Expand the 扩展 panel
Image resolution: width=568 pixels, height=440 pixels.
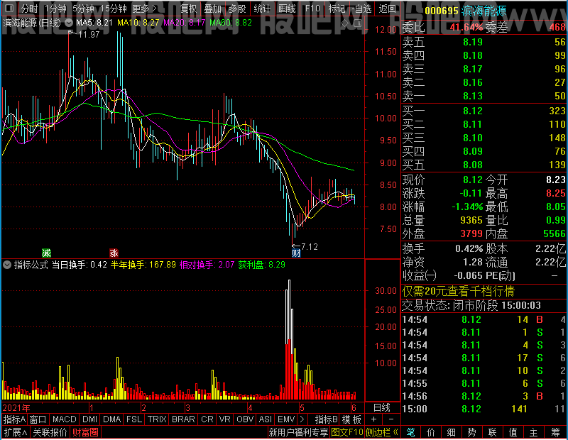[x=16, y=432]
